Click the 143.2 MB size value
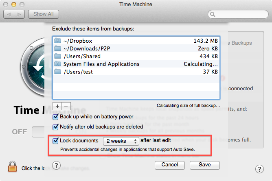272x181 pixels. pyautogui.click(x=206, y=41)
